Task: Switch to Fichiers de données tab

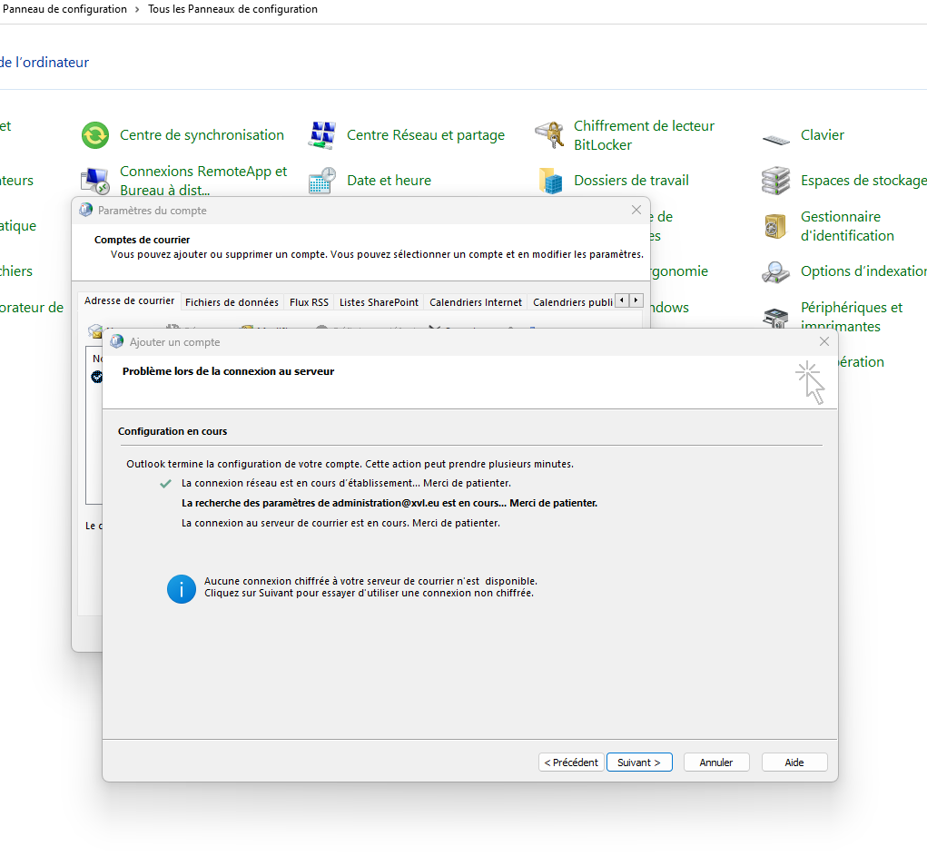Action: coord(232,302)
